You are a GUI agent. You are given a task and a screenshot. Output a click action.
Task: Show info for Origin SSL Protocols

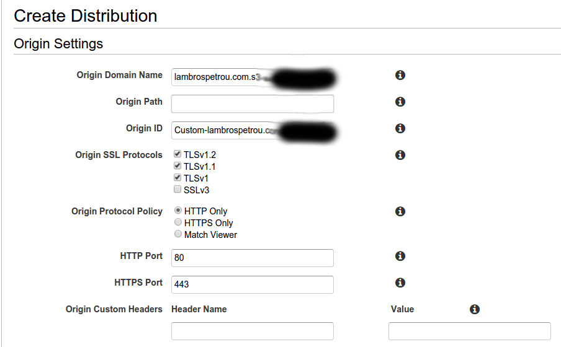tap(400, 155)
